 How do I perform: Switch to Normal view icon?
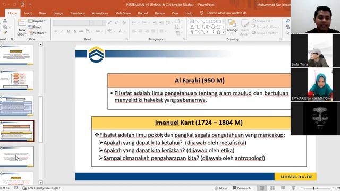tap(262, 188)
